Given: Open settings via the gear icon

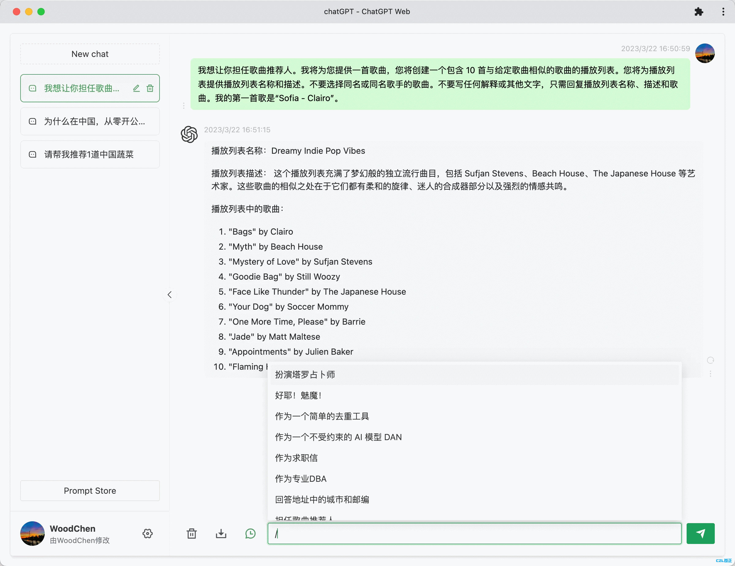Looking at the screenshot, I should [147, 533].
